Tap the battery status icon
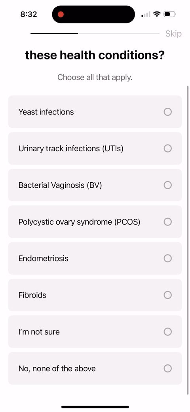Viewport: 190px width, 412px height. pos(170,14)
